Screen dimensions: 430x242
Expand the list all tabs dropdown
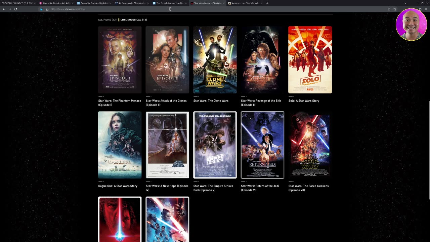(x=405, y=3)
